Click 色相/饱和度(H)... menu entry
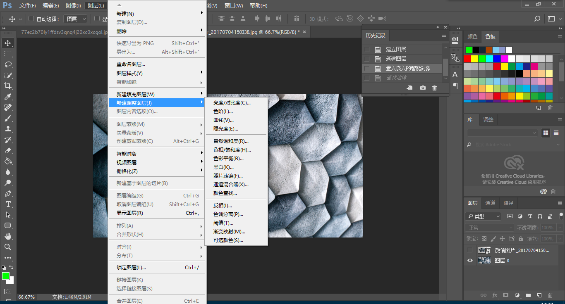 [x=232, y=150]
